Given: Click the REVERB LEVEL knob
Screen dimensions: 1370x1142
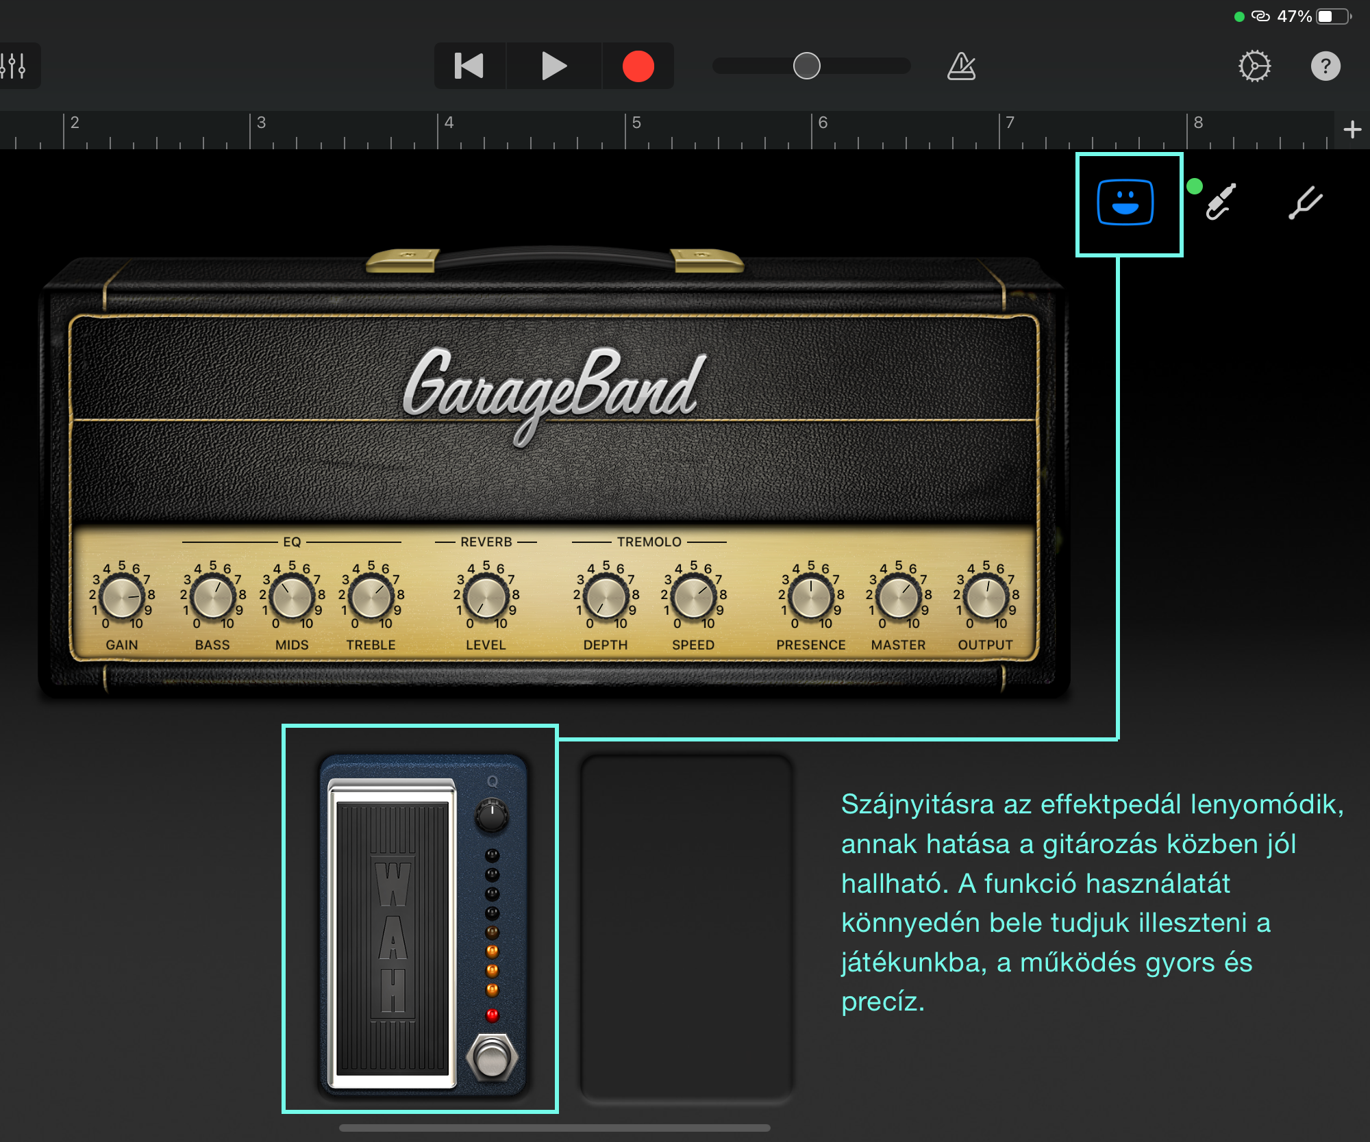Looking at the screenshot, I should click(x=486, y=597).
